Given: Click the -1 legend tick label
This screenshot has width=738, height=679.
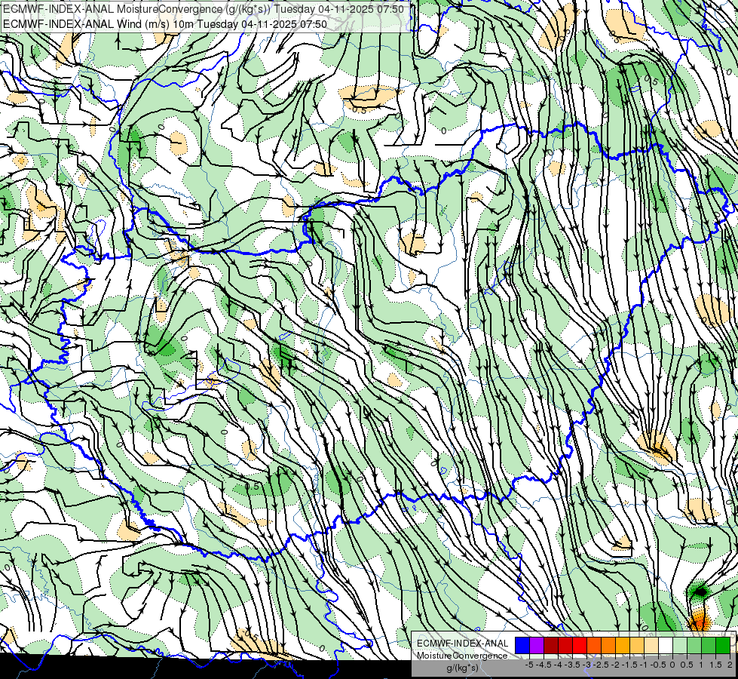Looking at the screenshot, I should pyautogui.click(x=644, y=665).
